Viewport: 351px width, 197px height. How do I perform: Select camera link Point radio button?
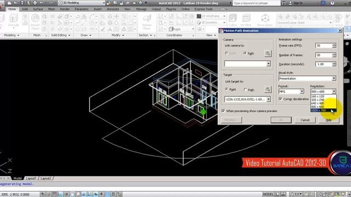pyautogui.click(x=227, y=53)
